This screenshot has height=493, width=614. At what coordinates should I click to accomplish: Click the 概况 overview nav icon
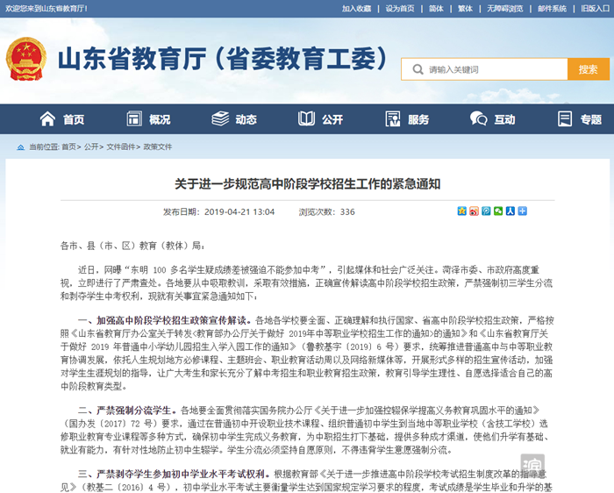pos(134,118)
